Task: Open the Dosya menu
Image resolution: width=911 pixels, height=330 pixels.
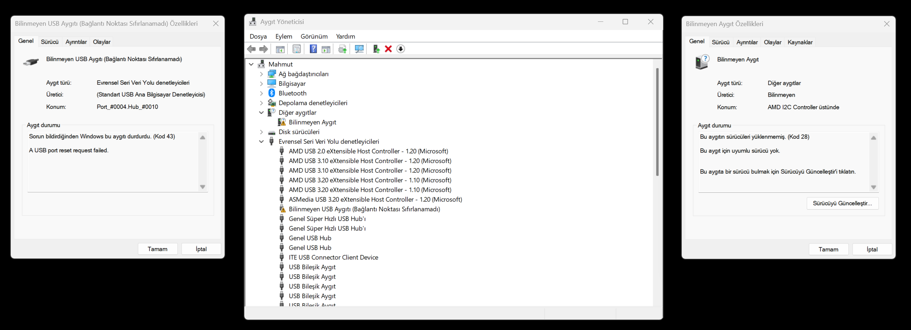Action: (258, 36)
